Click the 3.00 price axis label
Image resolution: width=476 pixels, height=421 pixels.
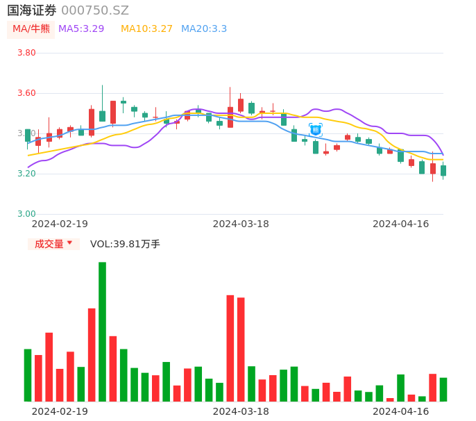tap(26, 214)
